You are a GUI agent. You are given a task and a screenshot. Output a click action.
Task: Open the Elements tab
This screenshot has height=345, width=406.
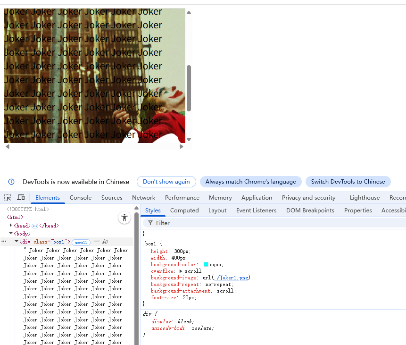tap(48, 197)
